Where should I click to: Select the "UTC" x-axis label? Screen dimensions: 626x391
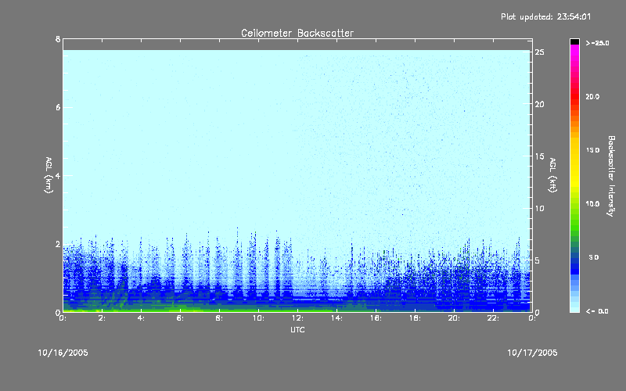297,330
